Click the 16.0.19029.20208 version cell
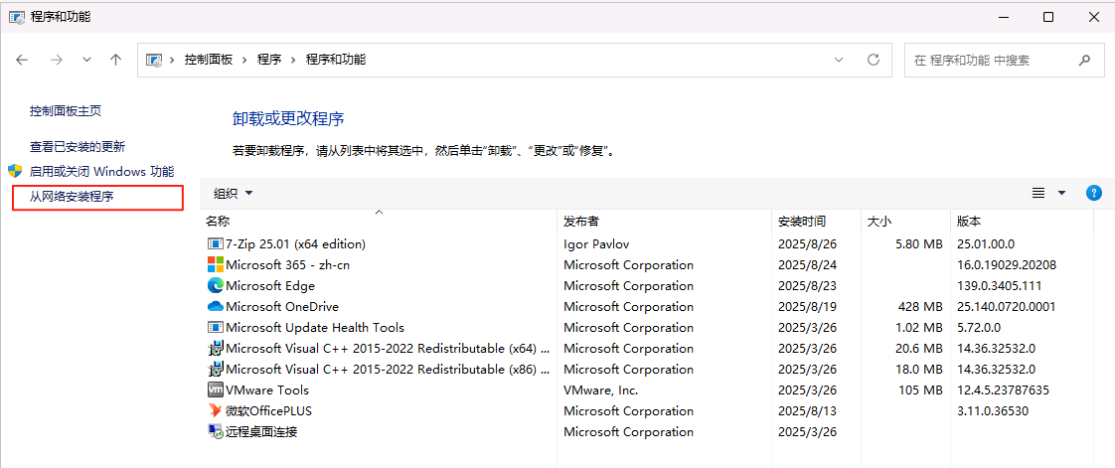Viewport: 1115px width, 468px height. (1007, 265)
